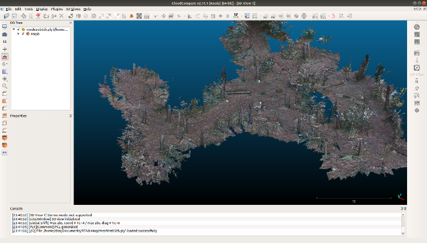The height and width of the screenshot is (243, 427).
Task: Click the SOR filter icon
Action: pyautogui.click(x=146, y=16)
